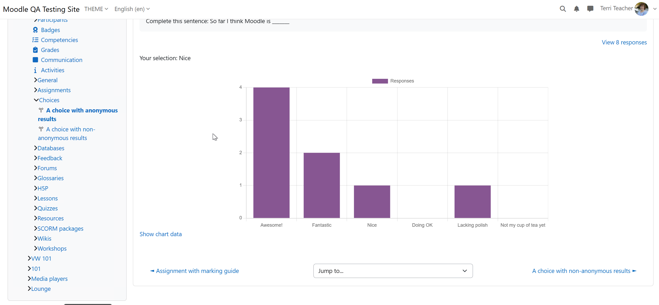Open the Badges link
Screen dimensions: 659x305
[x=50, y=30]
